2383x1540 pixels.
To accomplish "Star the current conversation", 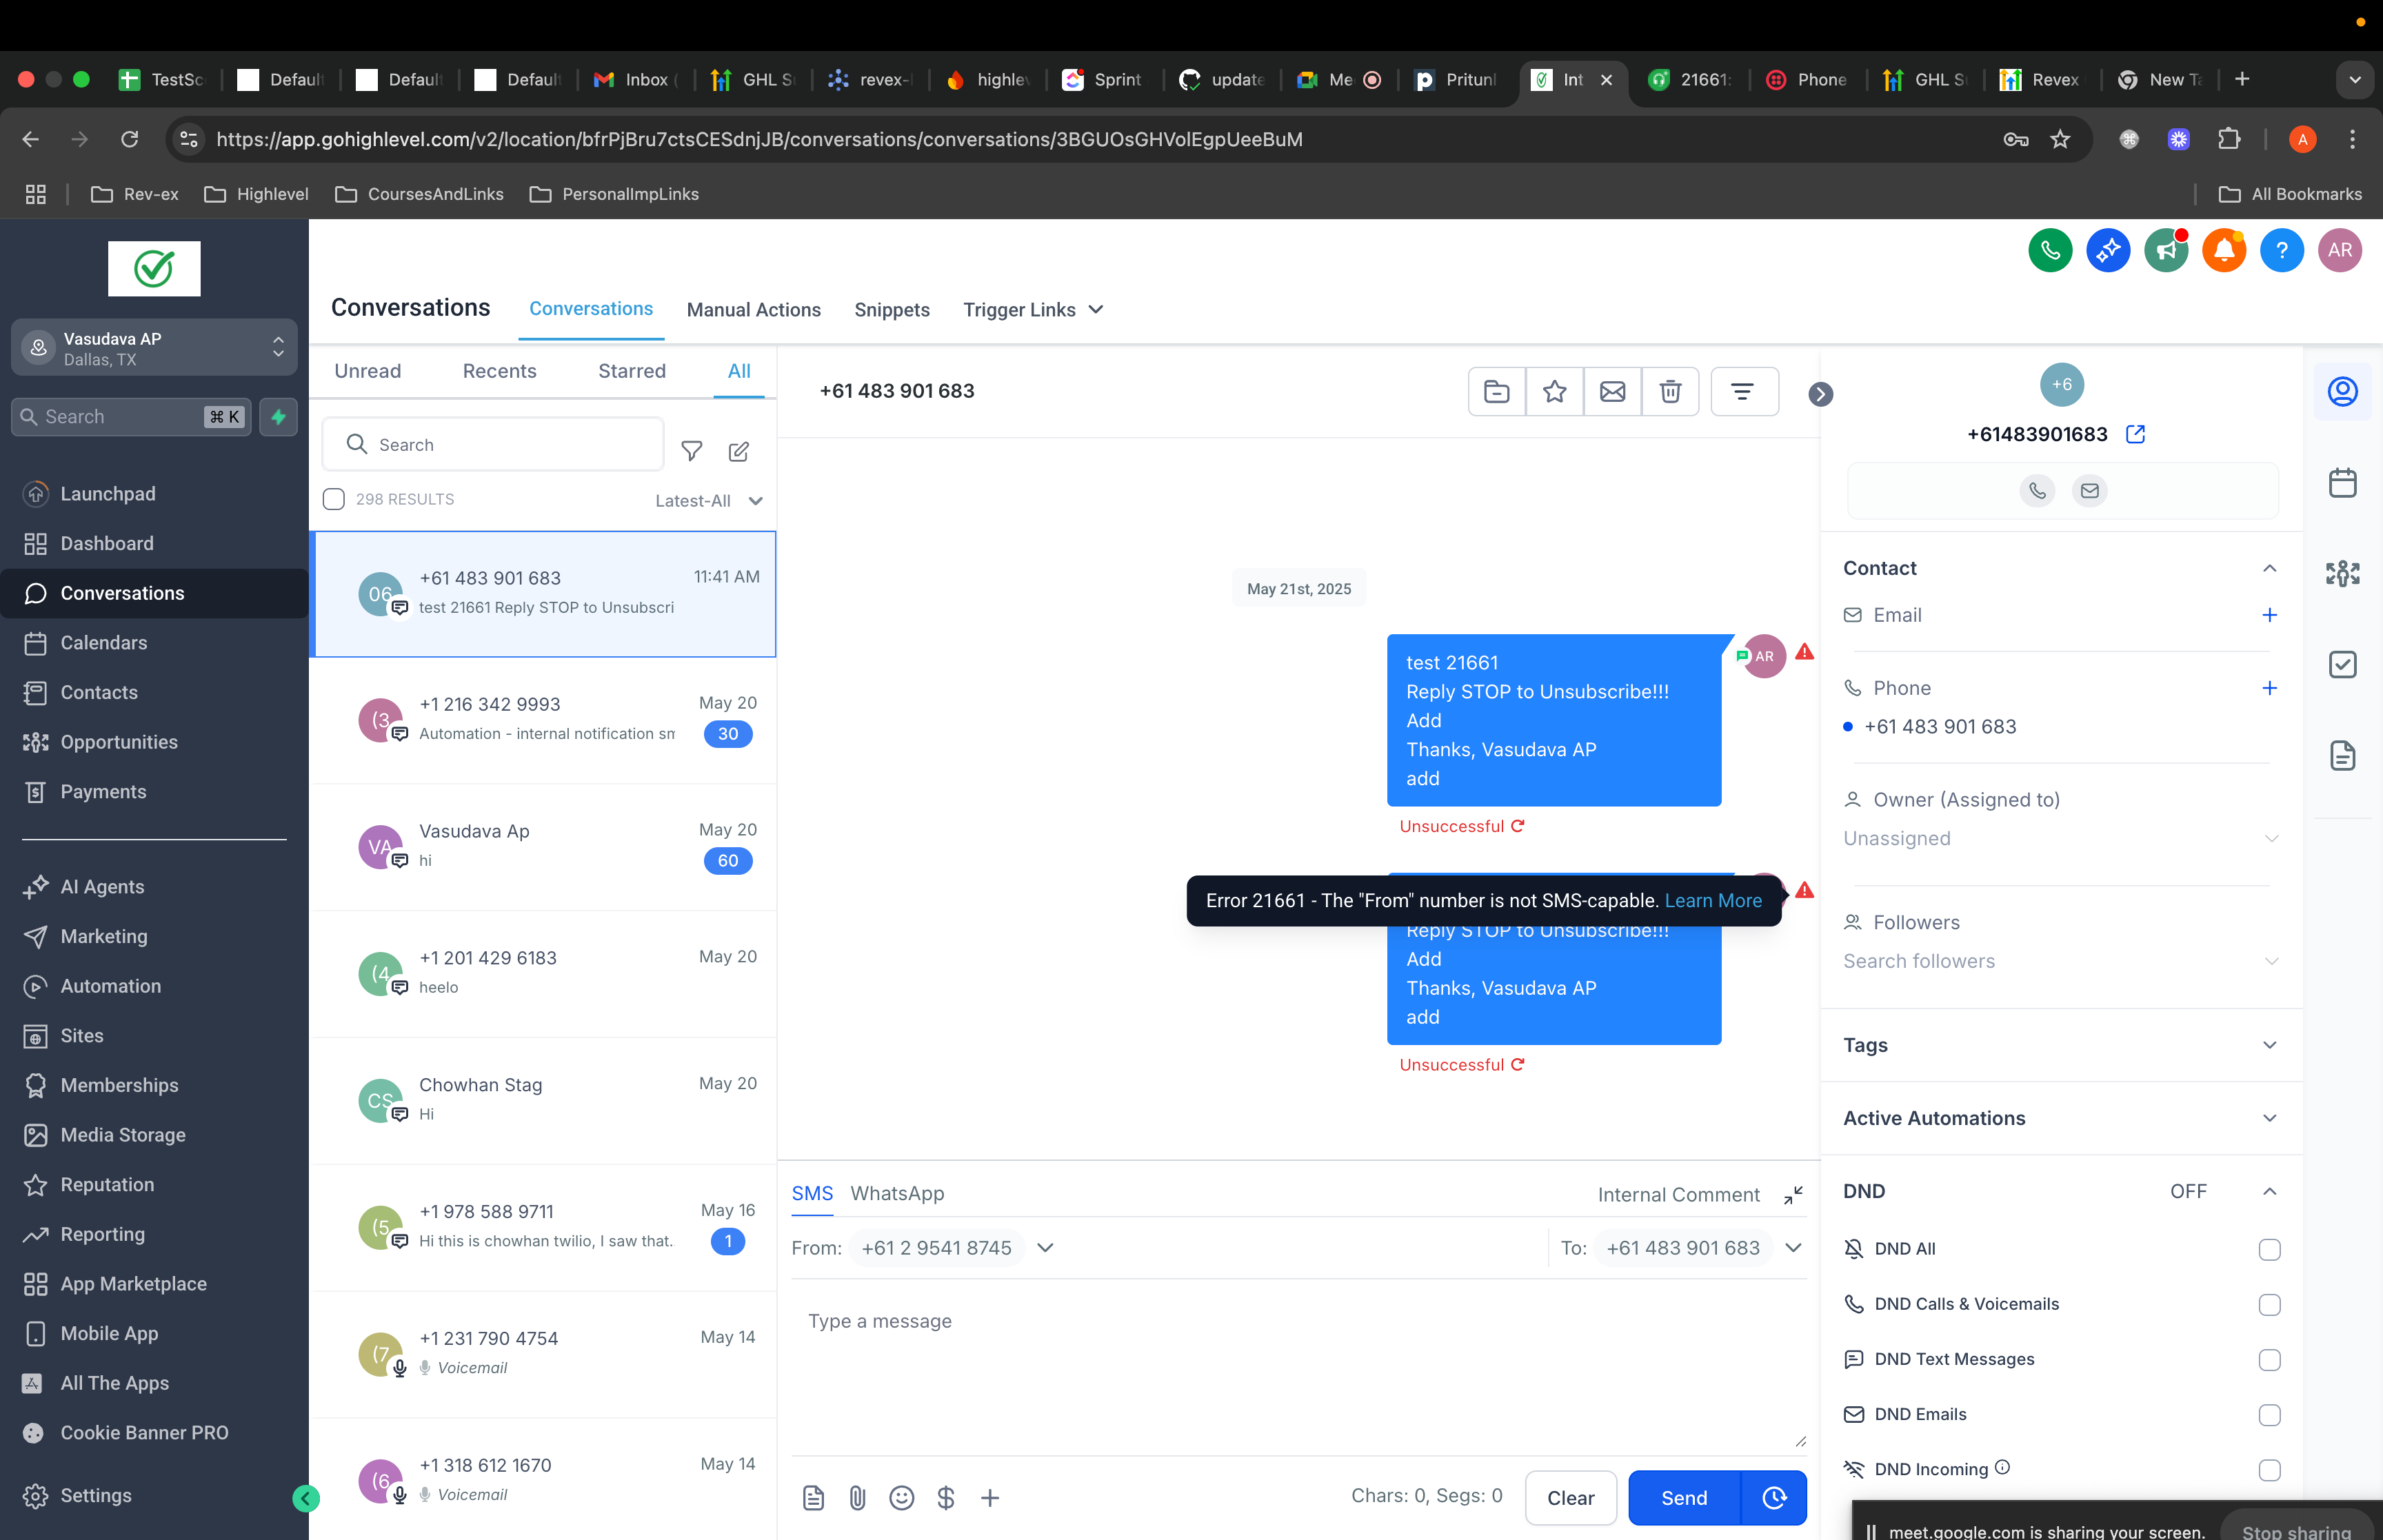I will point(1555,391).
